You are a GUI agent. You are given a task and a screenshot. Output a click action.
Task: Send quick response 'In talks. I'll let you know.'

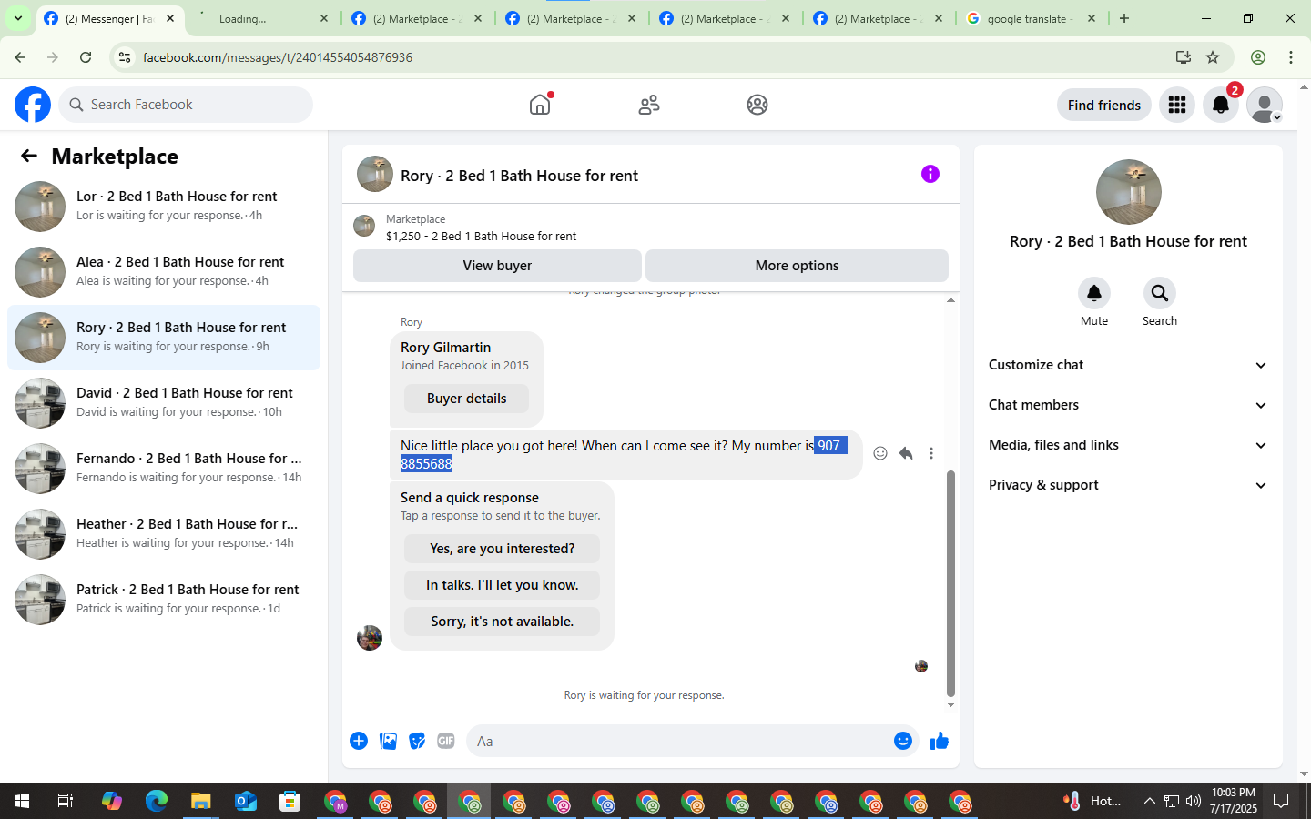[502, 585]
